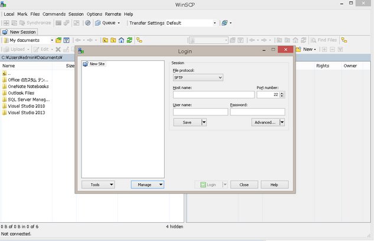Click the Queue icon in the toolbar
This screenshot has width=375, height=241.
(x=98, y=23)
